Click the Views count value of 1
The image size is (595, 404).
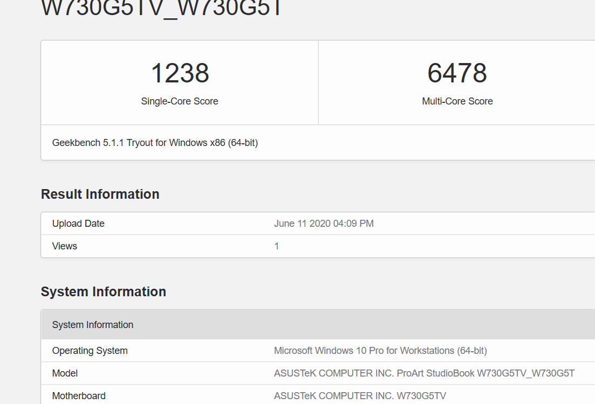point(277,246)
